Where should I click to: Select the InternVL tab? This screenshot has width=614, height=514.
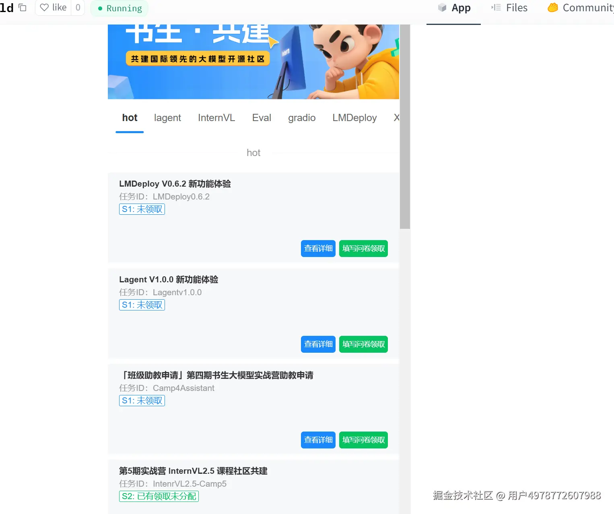click(216, 118)
